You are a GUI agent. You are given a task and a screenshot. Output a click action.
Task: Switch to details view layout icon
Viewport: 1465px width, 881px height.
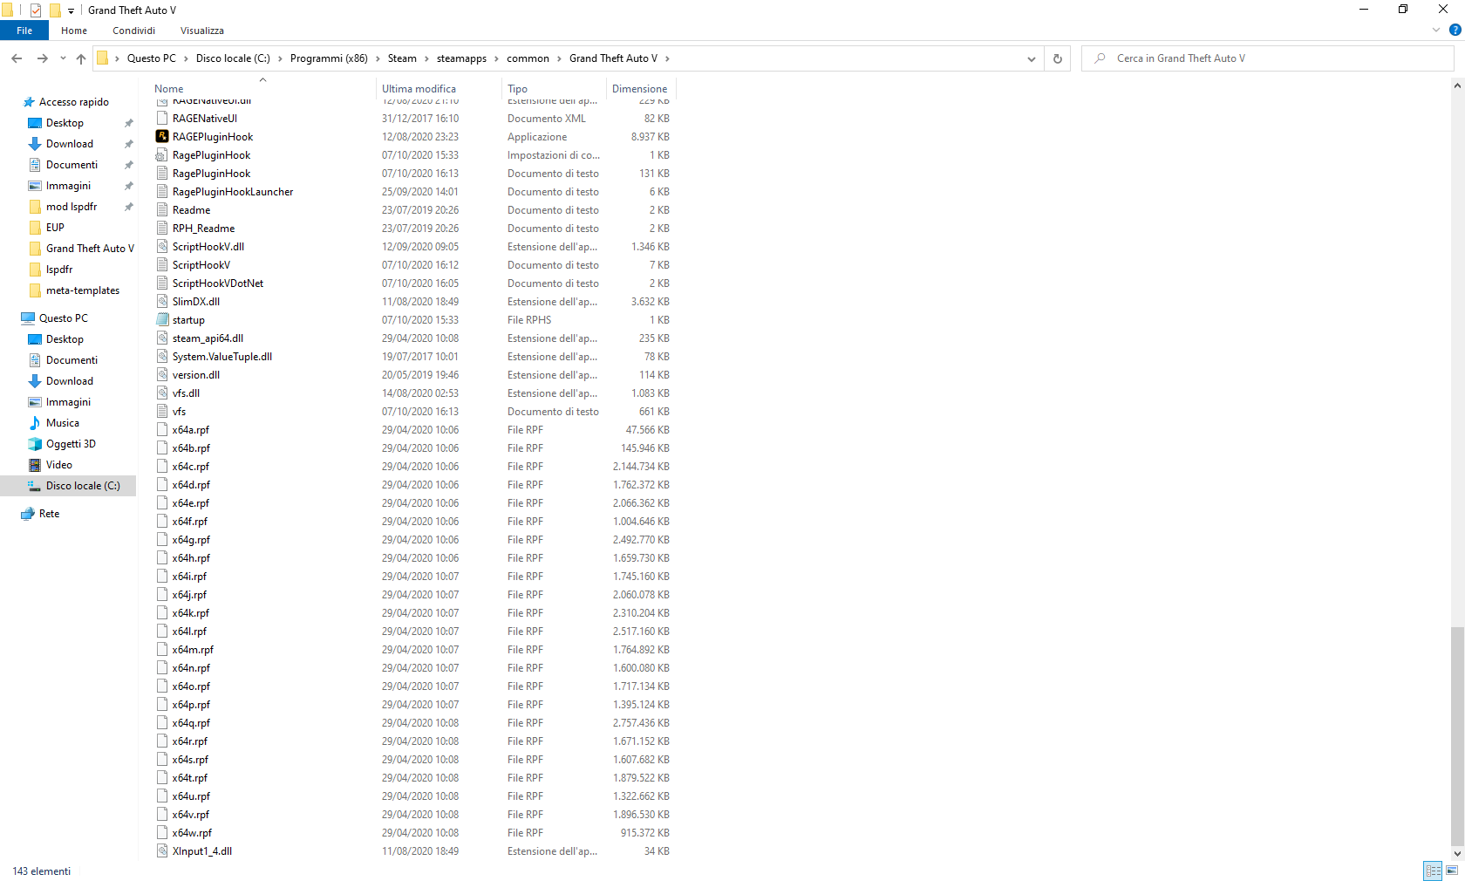click(x=1433, y=871)
